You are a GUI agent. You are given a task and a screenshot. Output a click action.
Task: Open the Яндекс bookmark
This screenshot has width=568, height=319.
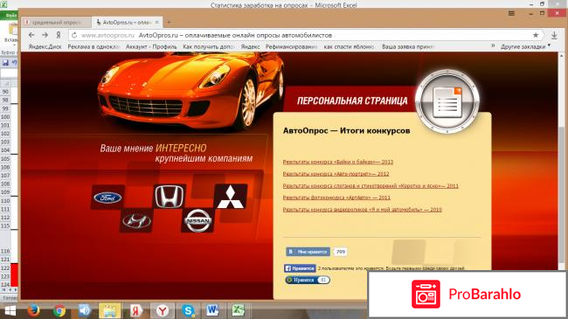[x=250, y=47]
